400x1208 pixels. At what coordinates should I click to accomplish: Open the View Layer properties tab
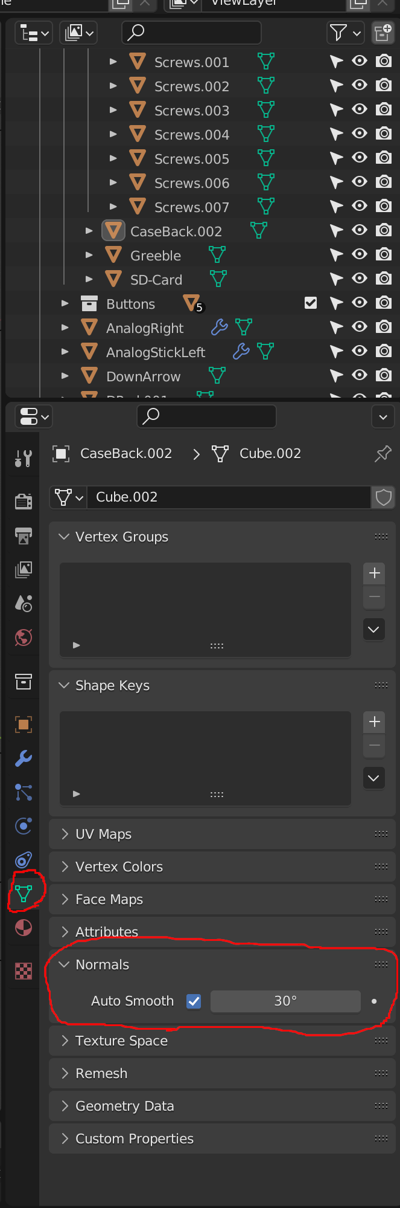24,569
